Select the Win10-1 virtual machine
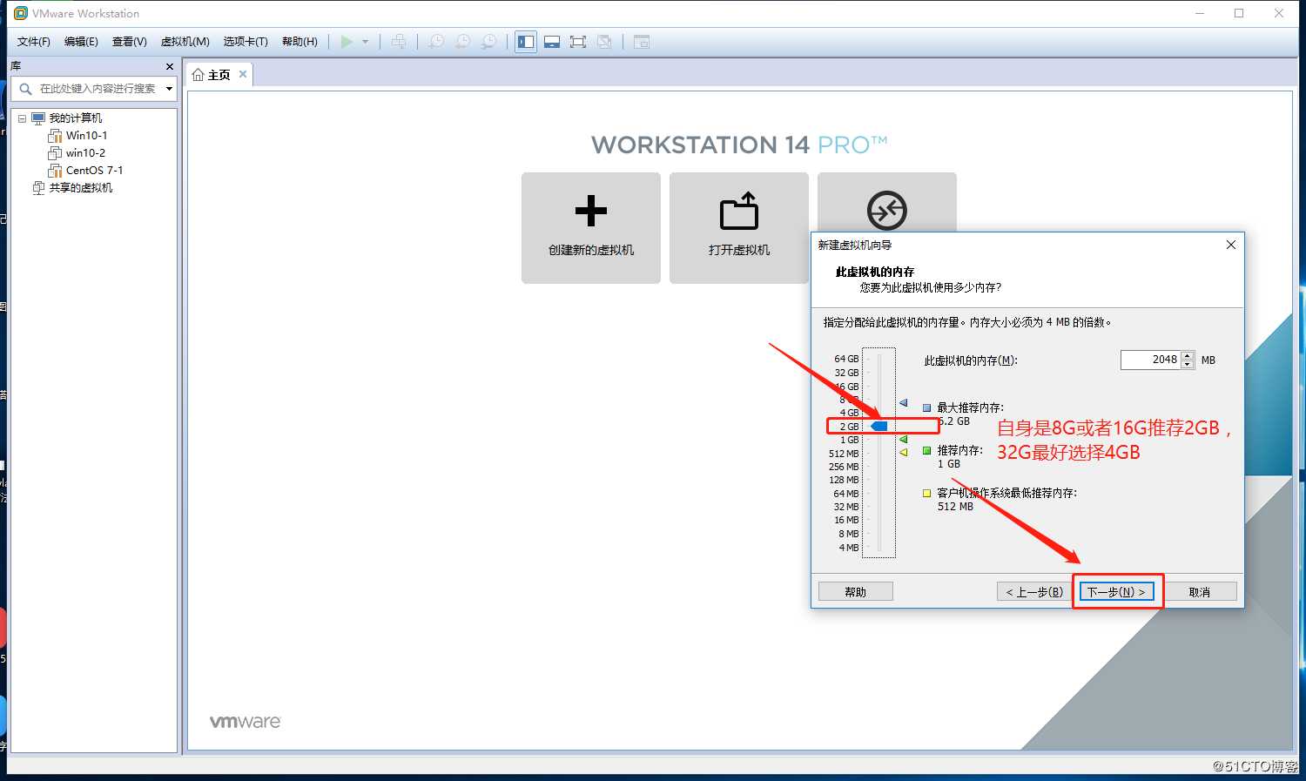 pos(86,136)
